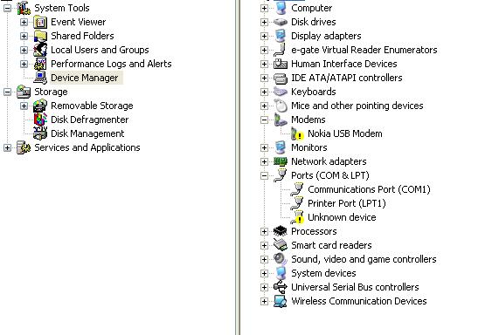Select the Event Viewer label
The height and width of the screenshot is (335, 492).
click(78, 22)
